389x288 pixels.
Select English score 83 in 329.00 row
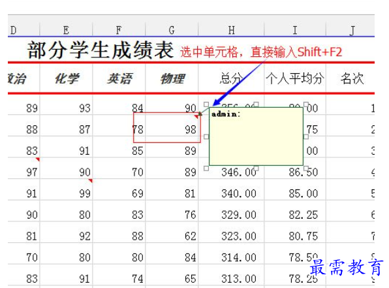(x=119, y=211)
